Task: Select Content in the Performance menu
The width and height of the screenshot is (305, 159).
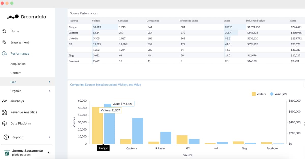Action: click(16, 73)
